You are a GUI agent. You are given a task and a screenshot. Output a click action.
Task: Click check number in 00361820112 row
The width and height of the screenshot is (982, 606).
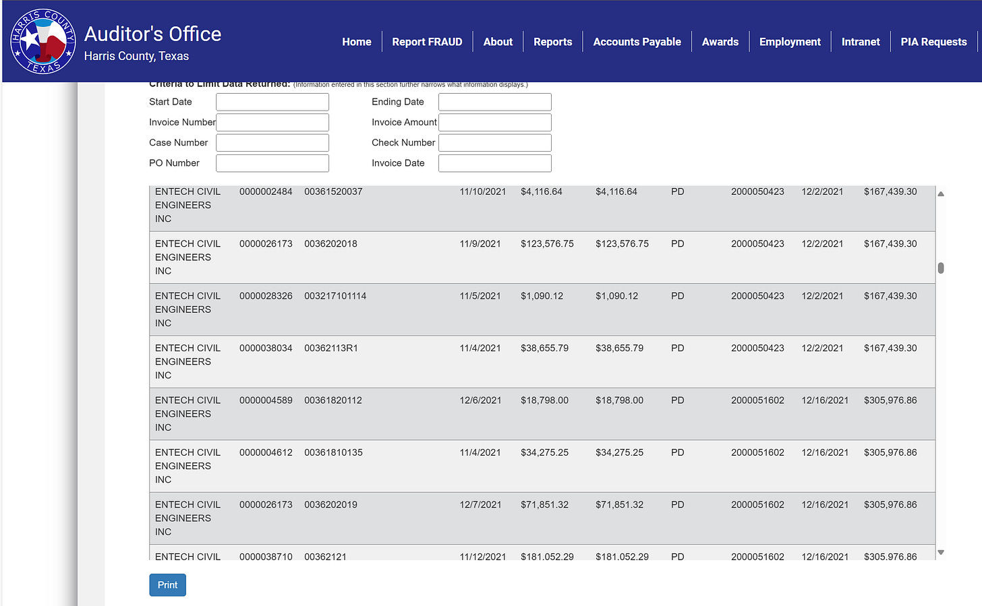pos(757,400)
